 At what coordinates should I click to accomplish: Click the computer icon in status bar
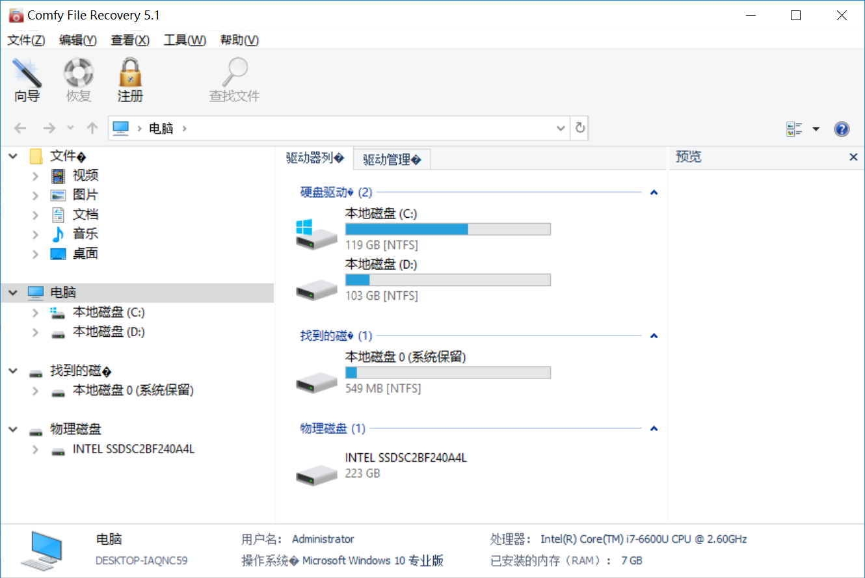[41, 550]
